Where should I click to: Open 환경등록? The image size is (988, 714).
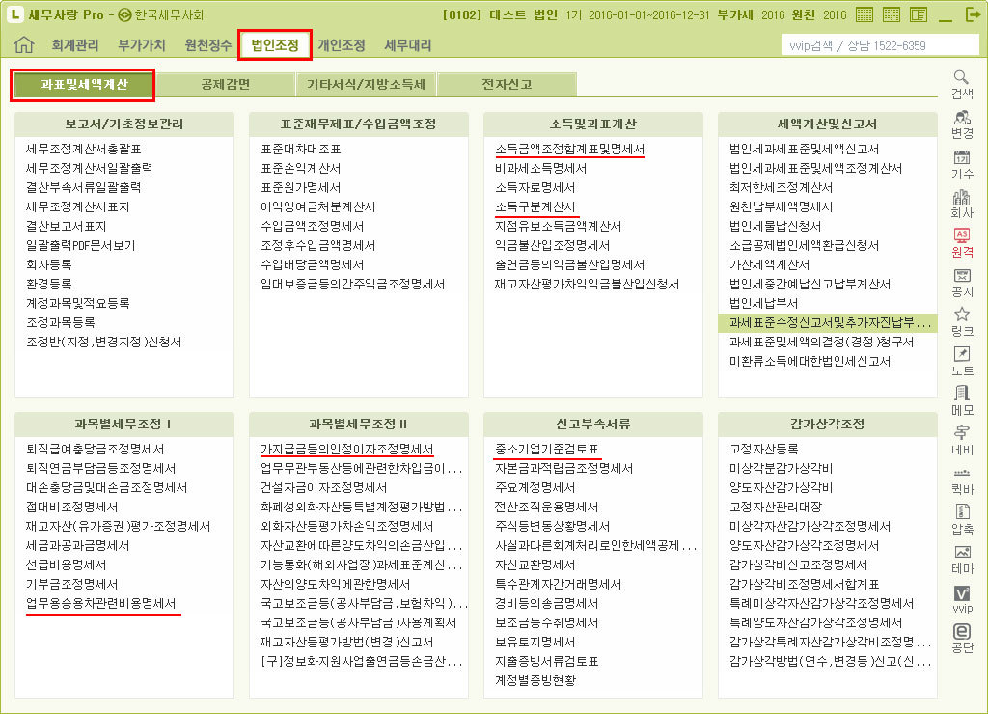(48, 285)
